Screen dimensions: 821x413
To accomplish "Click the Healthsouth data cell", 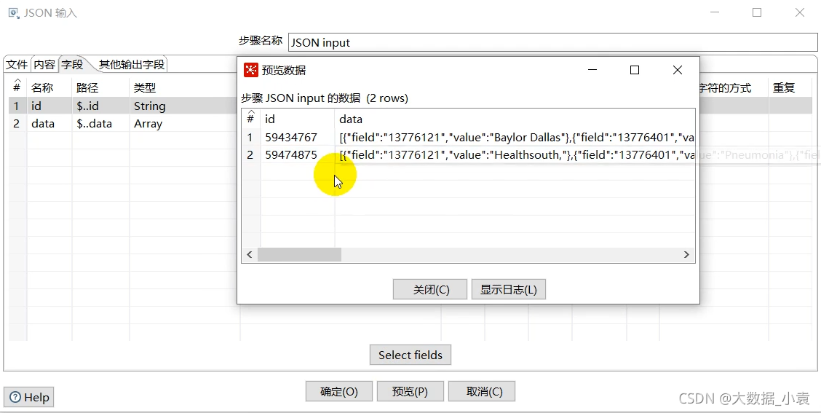I will 515,155.
